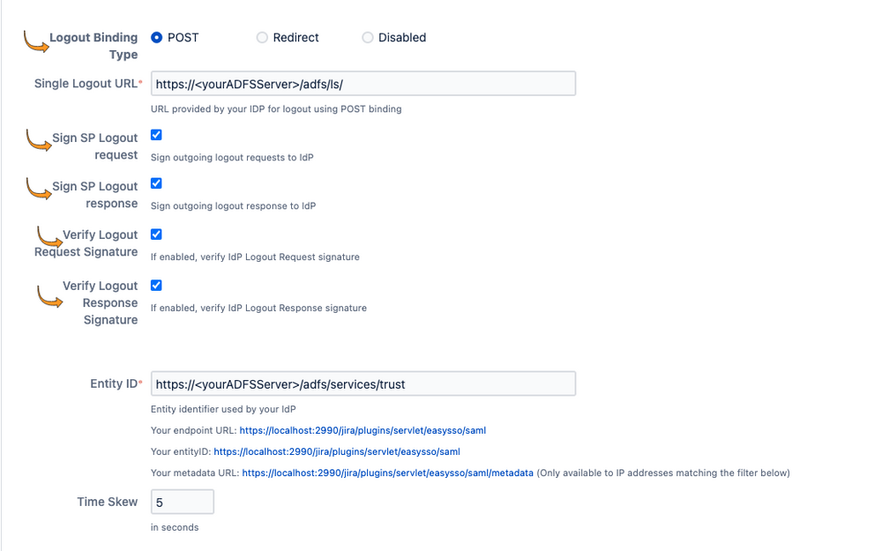Toggle Sign SP Logout response checkbox

(156, 183)
